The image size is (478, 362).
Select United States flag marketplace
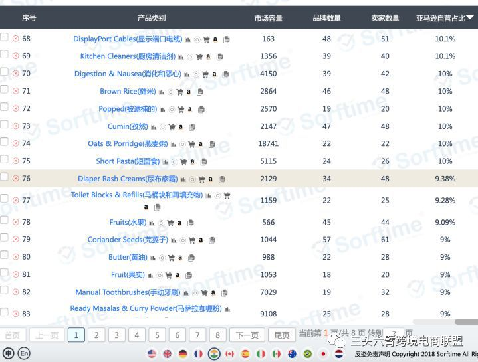click(x=152, y=354)
